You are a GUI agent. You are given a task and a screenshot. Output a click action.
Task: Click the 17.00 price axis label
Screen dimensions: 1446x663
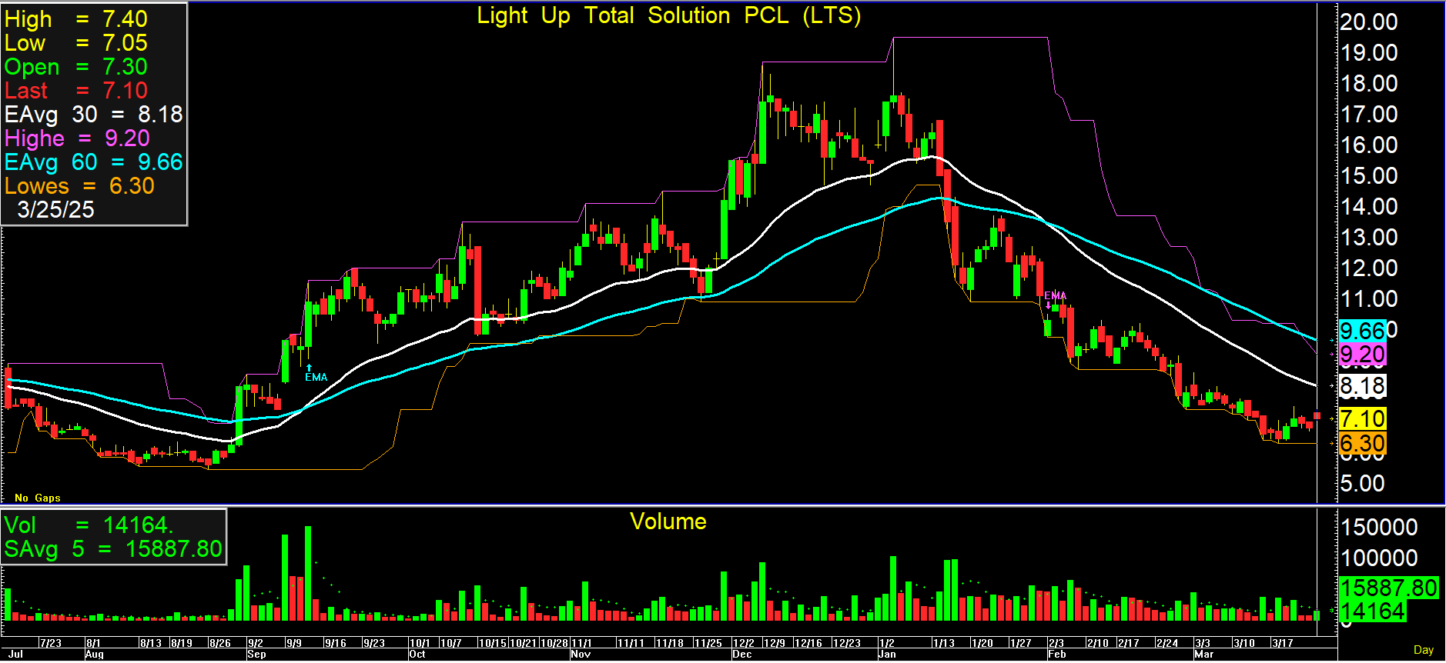pyautogui.click(x=1369, y=115)
